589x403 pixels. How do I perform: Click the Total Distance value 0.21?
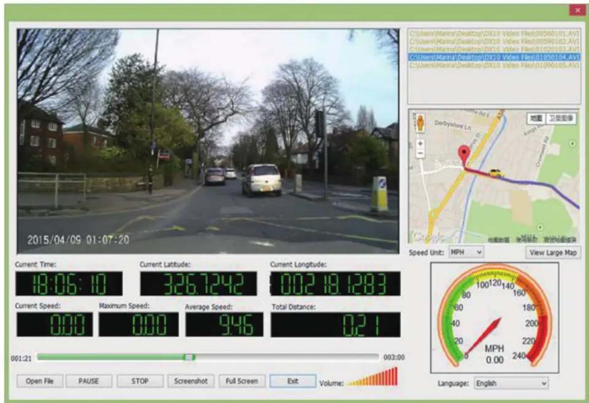(x=335, y=325)
